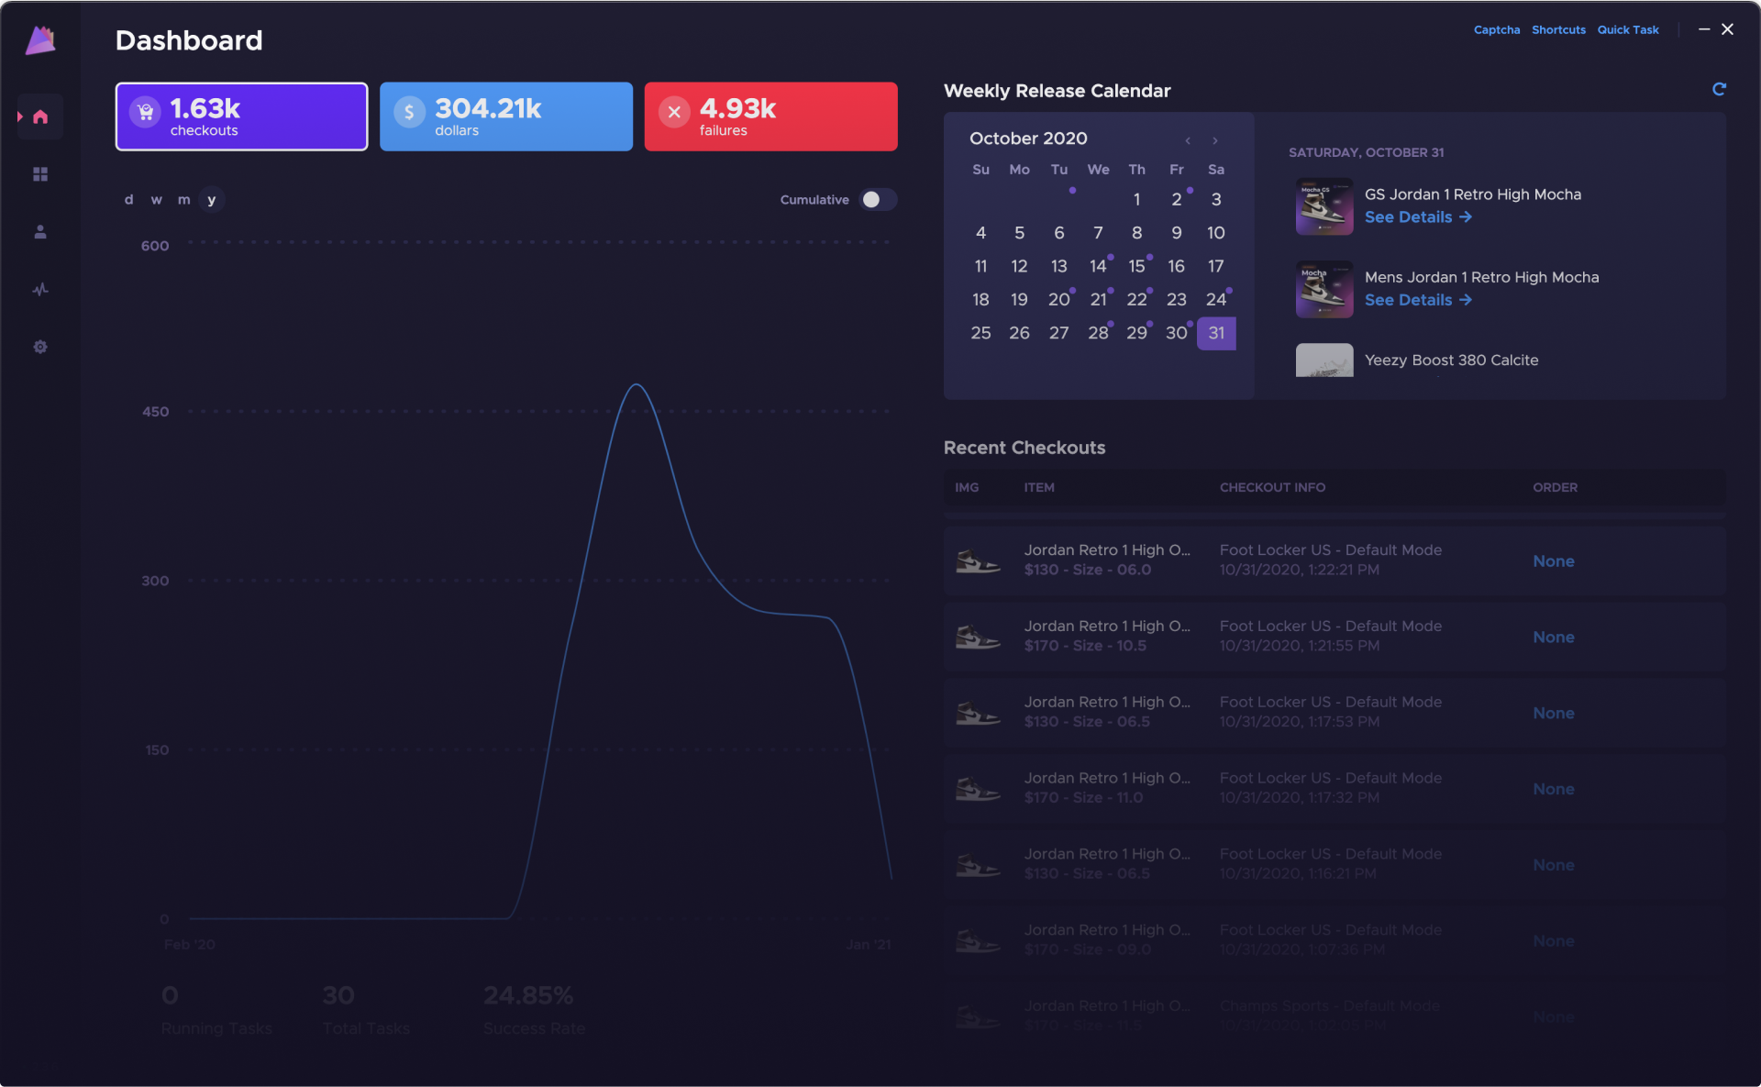Image resolution: width=1761 pixels, height=1087 pixels.
Task: Select October 24 on the calendar
Action: [1216, 299]
